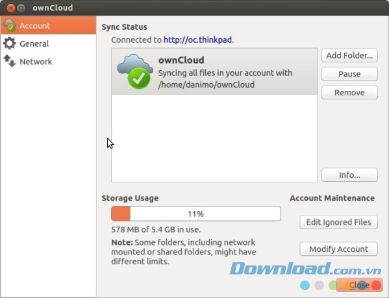The width and height of the screenshot is (389, 298).
Task: Click the /home/danimo/ownCloud path text
Action: pyautogui.click(x=207, y=84)
